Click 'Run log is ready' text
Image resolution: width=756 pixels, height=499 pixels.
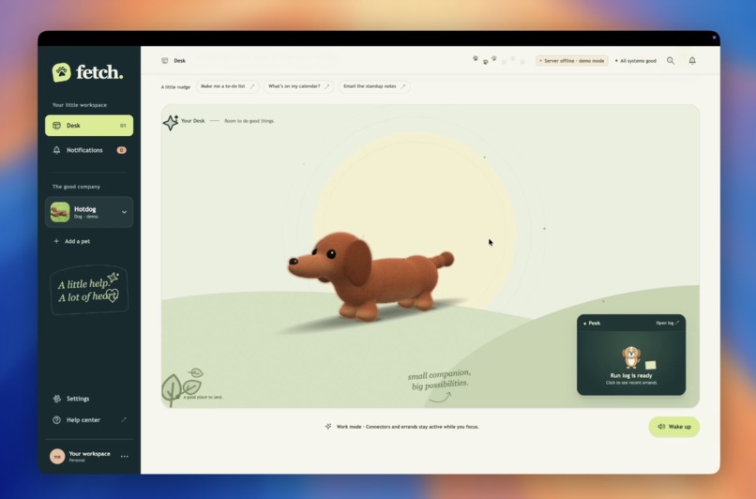tap(631, 375)
